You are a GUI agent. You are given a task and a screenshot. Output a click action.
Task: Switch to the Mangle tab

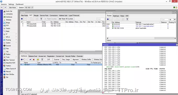36,15
